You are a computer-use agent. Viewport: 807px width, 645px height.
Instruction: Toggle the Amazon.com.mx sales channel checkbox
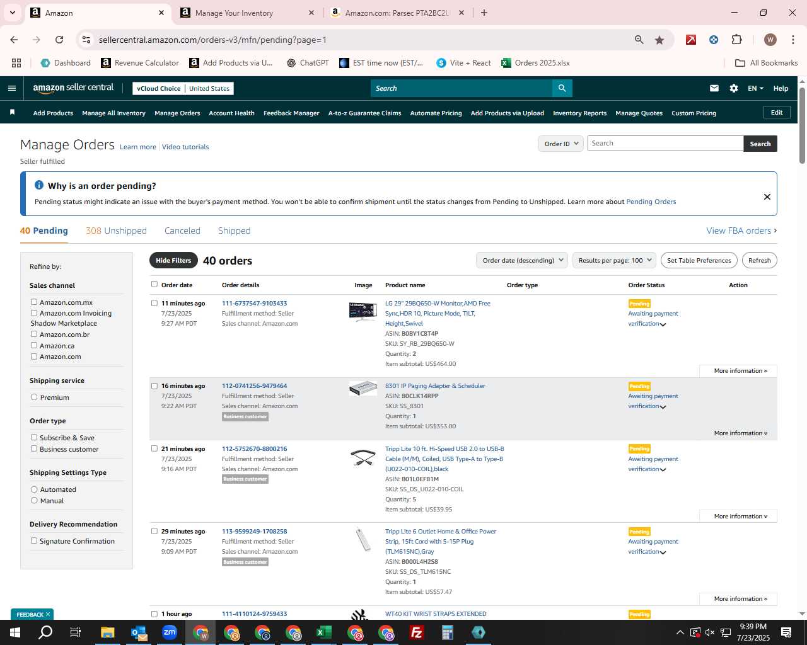(34, 302)
